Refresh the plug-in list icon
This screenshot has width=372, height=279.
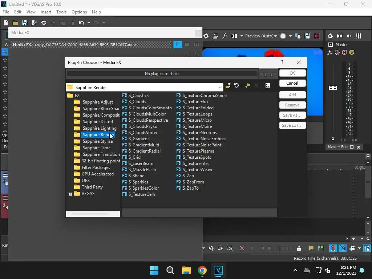coord(236,85)
